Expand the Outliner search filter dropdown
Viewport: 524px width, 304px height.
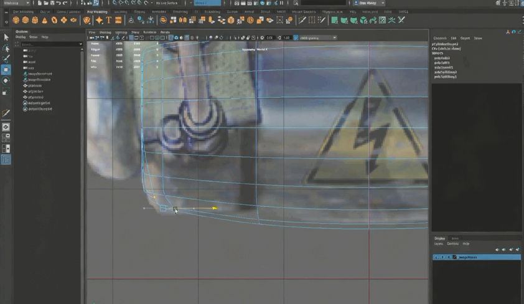pos(81,44)
